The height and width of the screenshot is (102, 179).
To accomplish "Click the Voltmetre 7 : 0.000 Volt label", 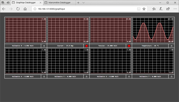I will tap(150, 76).
